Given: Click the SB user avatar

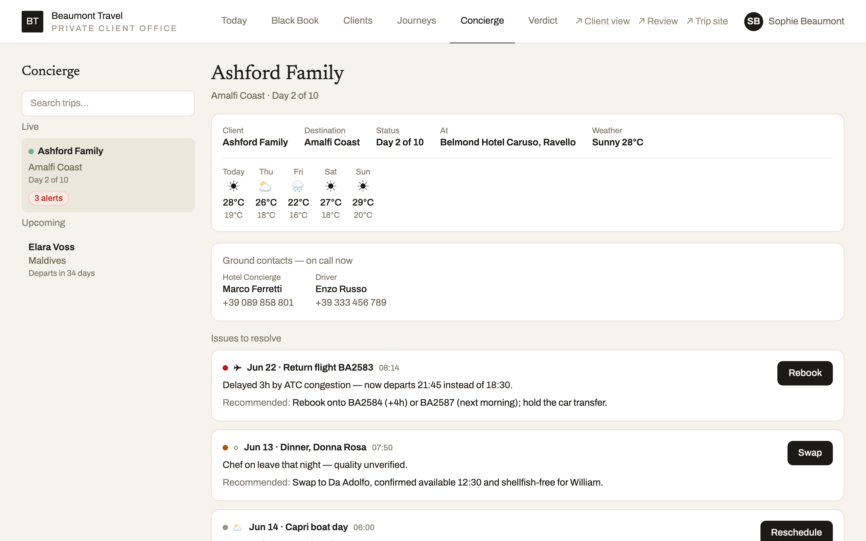Looking at the screenshot, I should 753,21.
